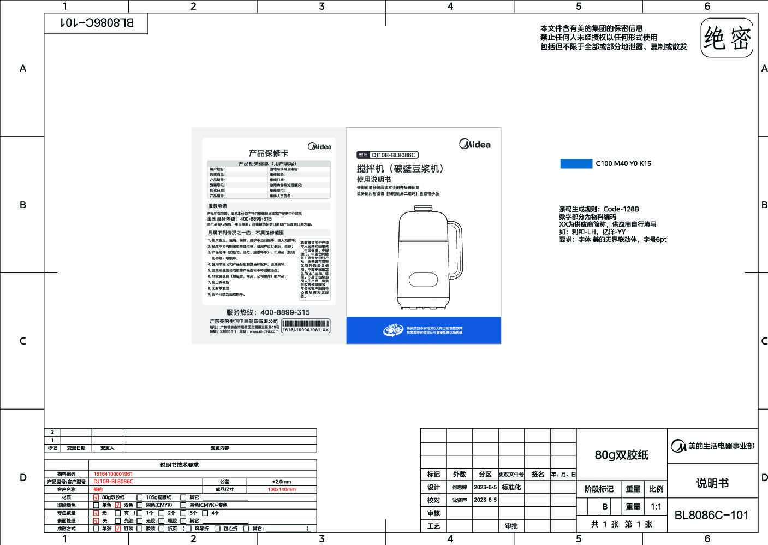Click the 工艺 row label in title block

433,526
